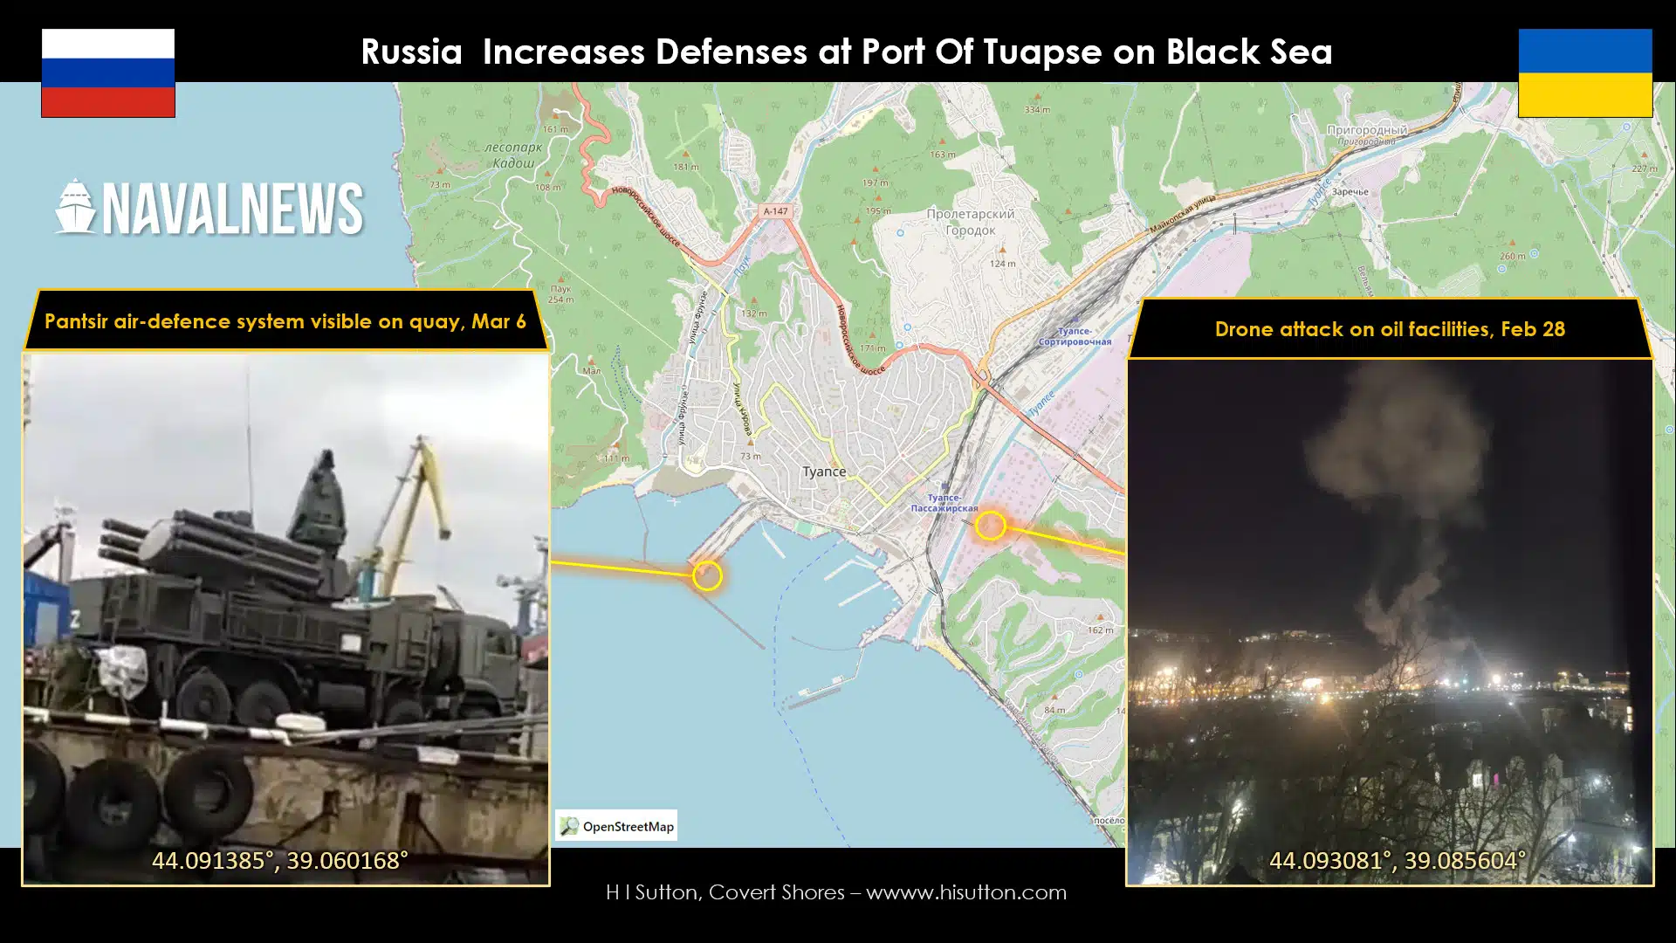This screenshot has width=1676, height=943.
Task: Click the Naval News ship logo
Action: coord(76,207)
